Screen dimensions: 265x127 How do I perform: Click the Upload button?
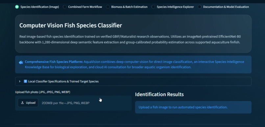click(28, 103)
